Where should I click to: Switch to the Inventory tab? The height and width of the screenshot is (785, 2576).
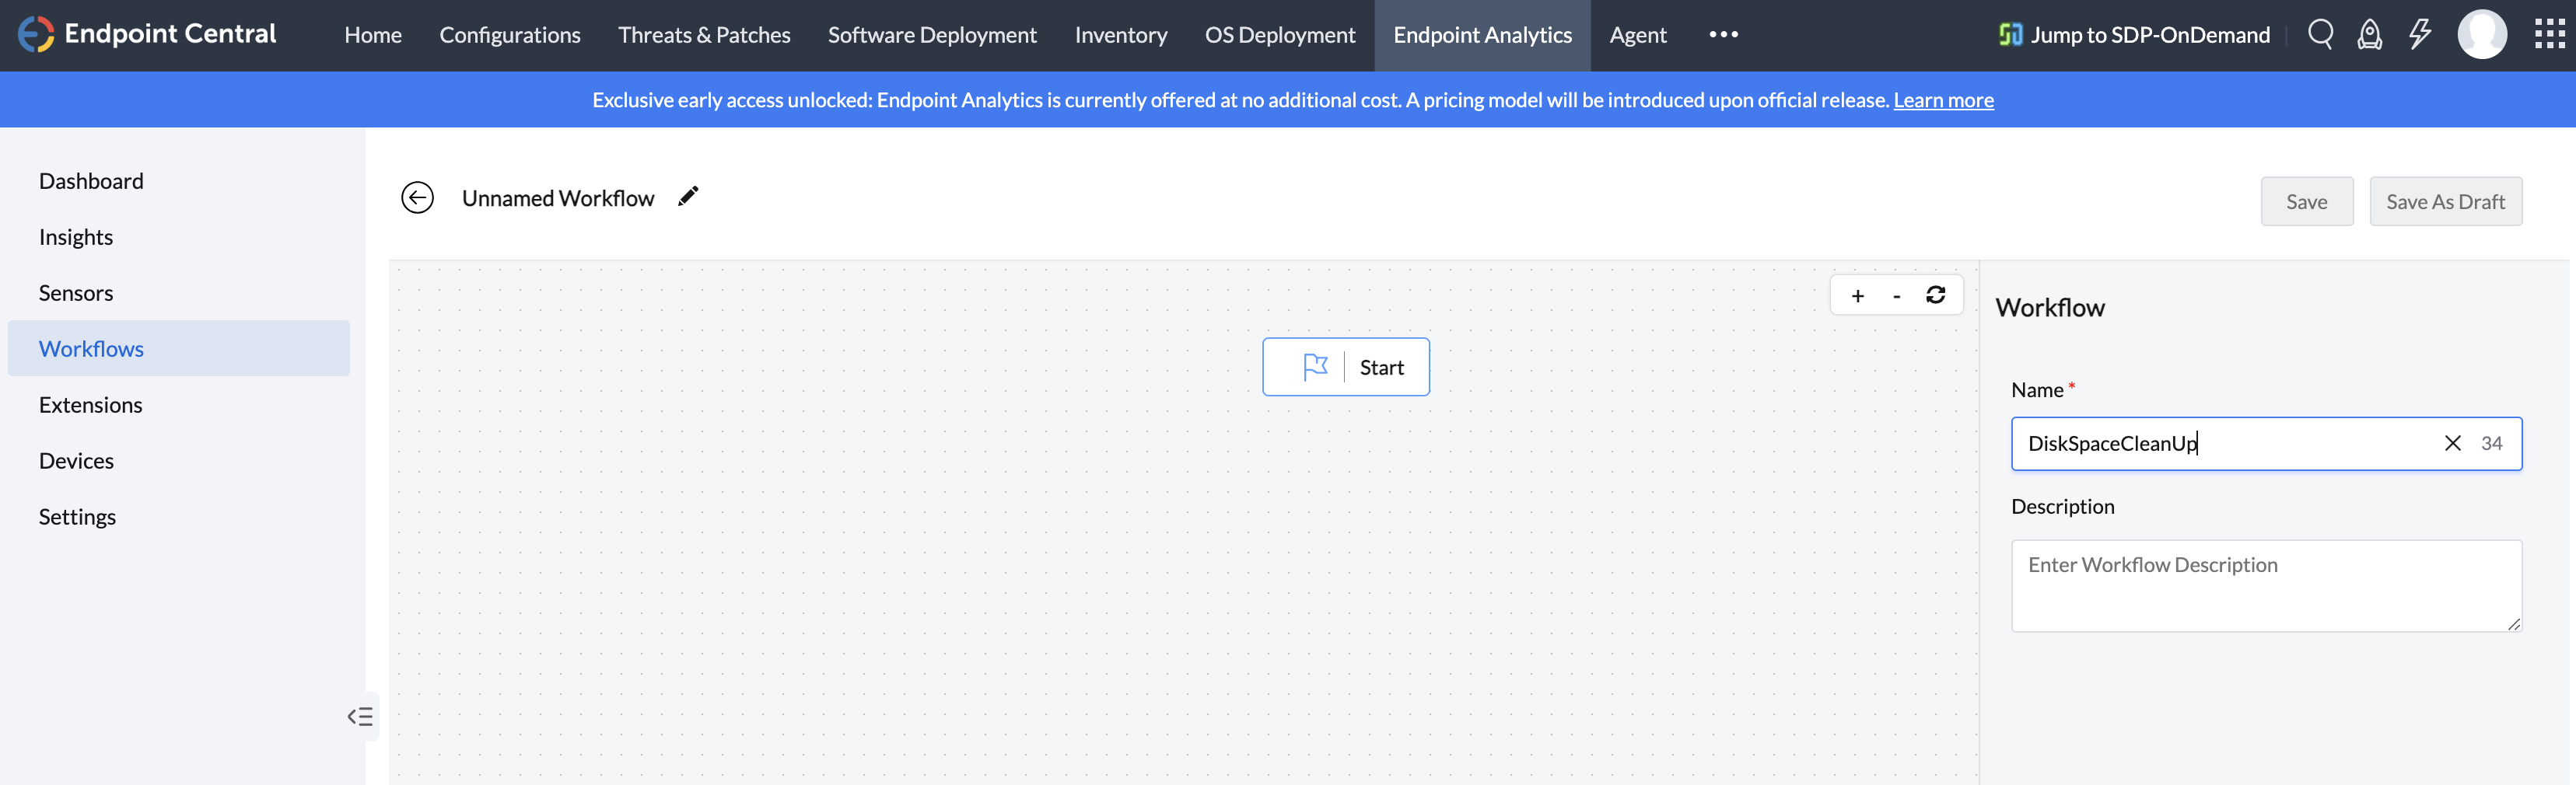coord(1121,35)
